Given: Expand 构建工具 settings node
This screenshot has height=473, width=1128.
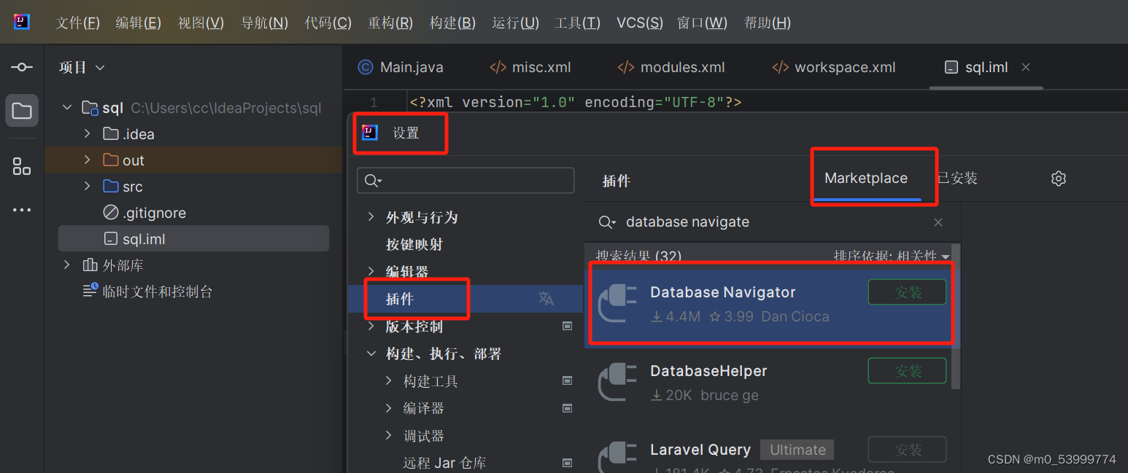Looking at the screenshot, I should tap(389, 380).
